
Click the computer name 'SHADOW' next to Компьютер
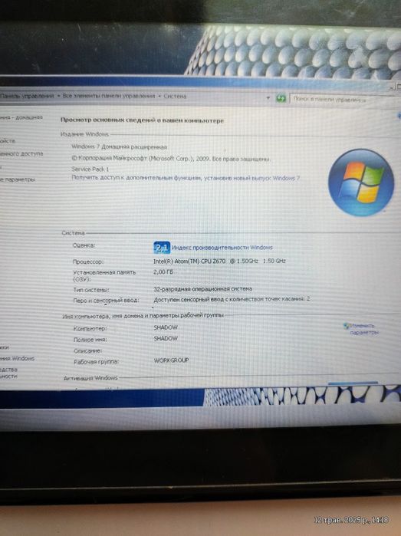tap(166, 327)
